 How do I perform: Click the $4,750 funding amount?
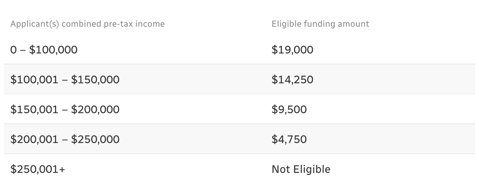click(x=289, y=139)
